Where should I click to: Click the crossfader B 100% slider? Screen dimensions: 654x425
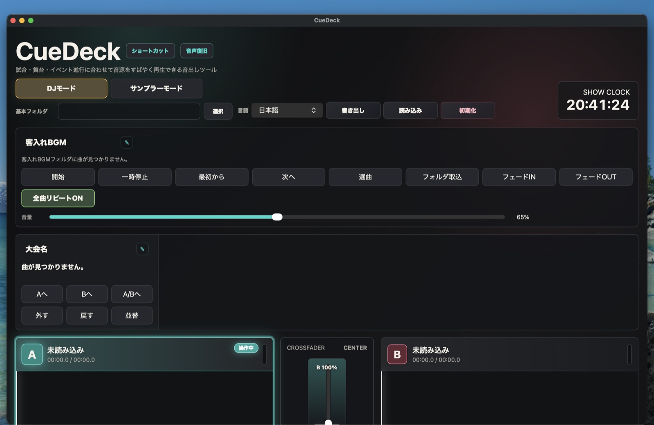click(x=327, y=392)
